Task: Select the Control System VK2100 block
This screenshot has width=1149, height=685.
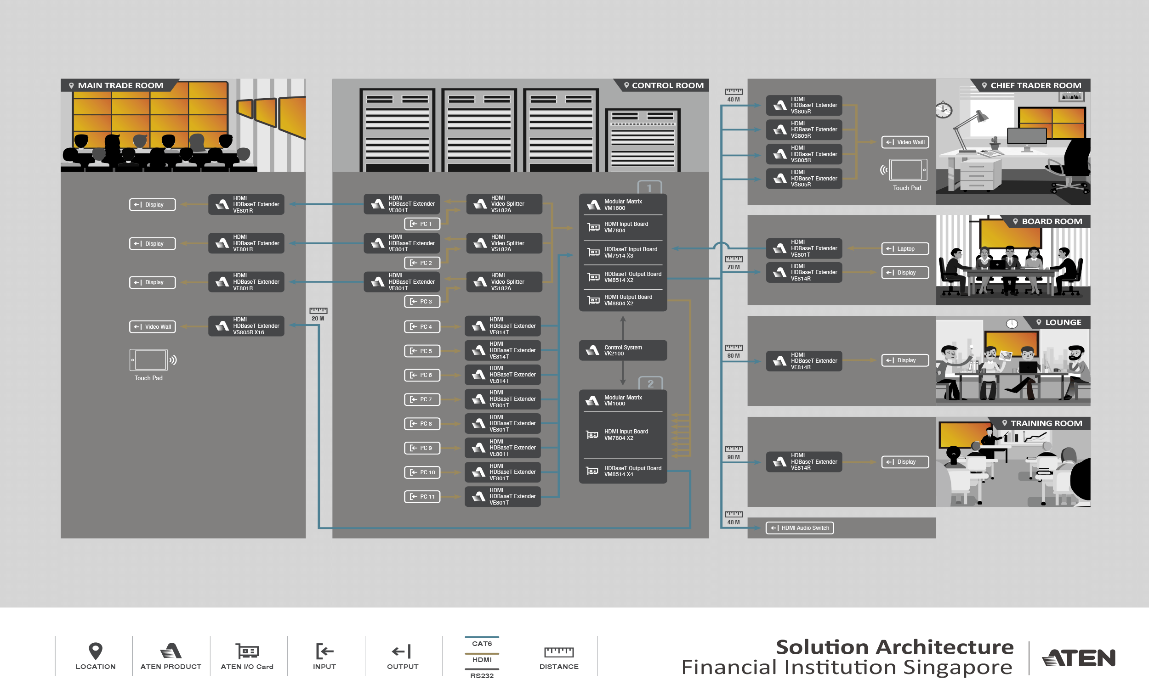Action: coord(622,350)
